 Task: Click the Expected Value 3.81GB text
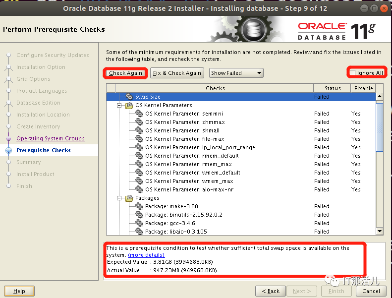click(160, 262)
